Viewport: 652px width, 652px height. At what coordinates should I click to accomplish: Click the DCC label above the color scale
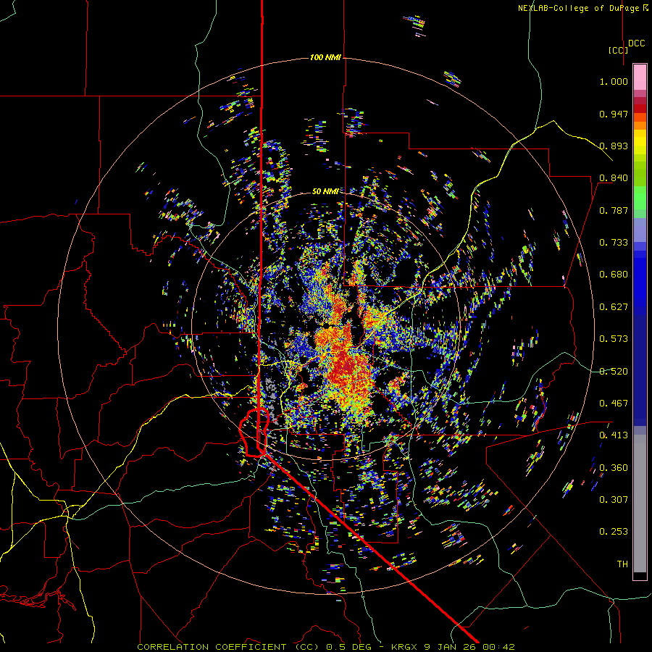636,43
